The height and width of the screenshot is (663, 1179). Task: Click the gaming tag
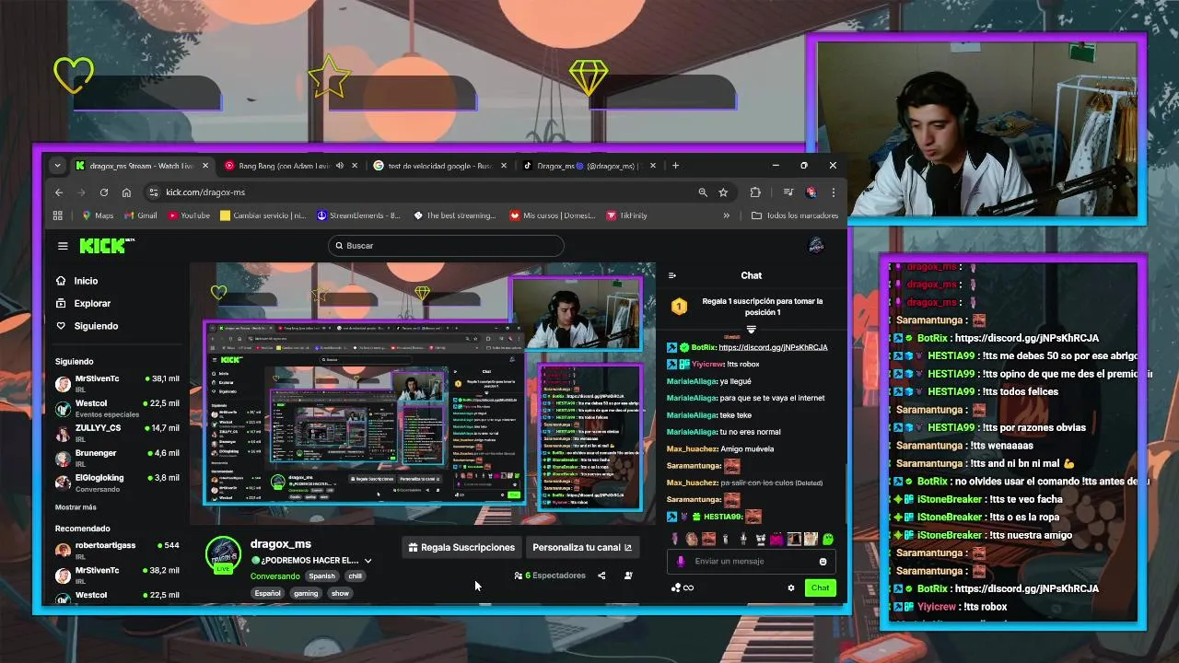pyautogui.click(x=306, y=594)
